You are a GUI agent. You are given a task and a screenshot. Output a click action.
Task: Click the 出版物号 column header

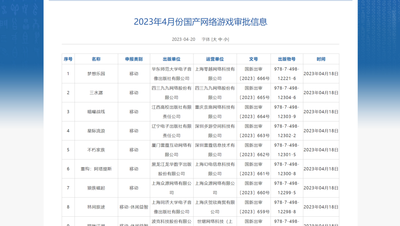(287, 59)
